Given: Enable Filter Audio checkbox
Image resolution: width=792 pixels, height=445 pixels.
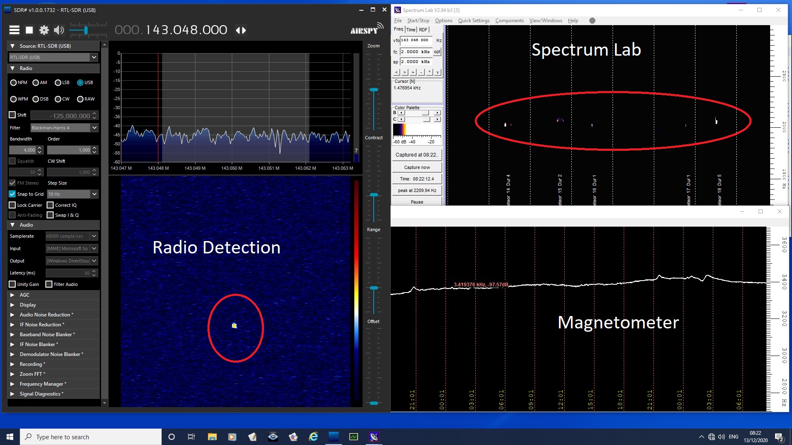Looking at the screenshot, I should coord(49,284).
